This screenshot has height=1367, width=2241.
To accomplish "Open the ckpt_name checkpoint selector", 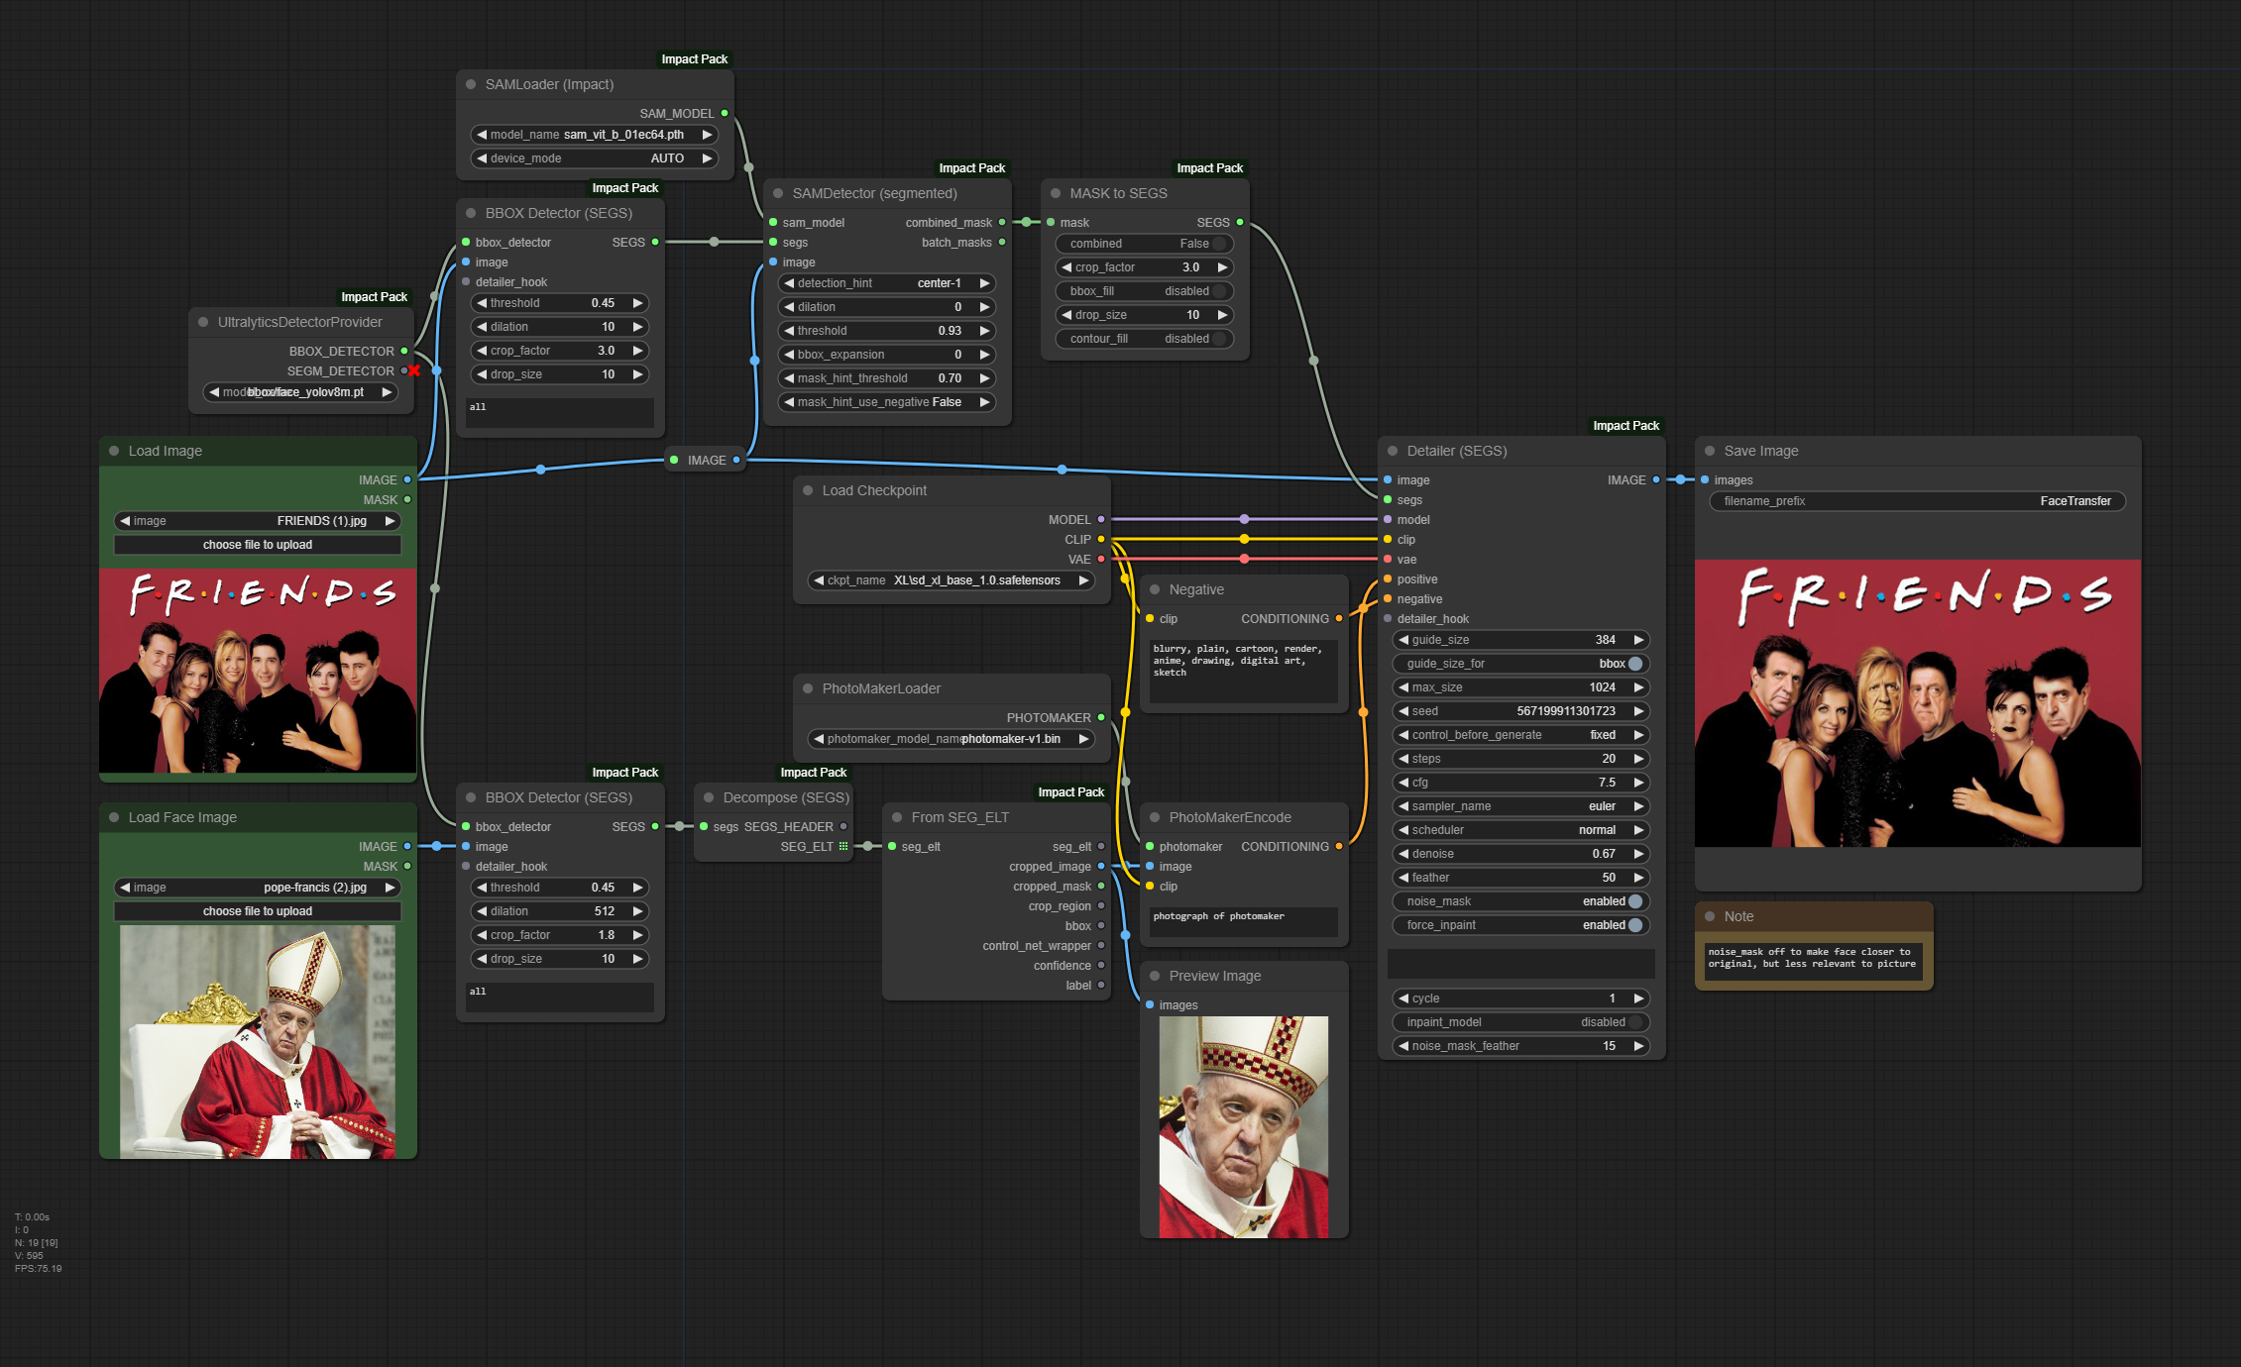I will (x=952, y=580).
